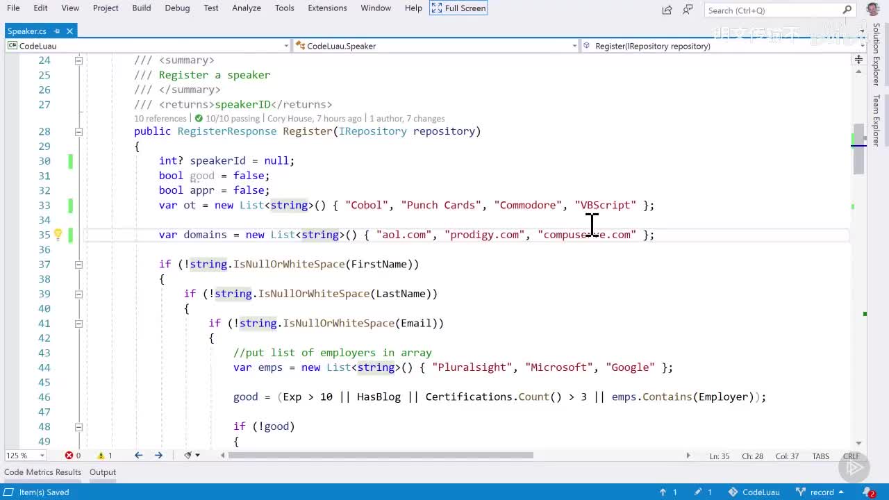Switch to the Code Metrics Results tab
This screenshot has width=889, height=500.
click(x=42, y=472)
